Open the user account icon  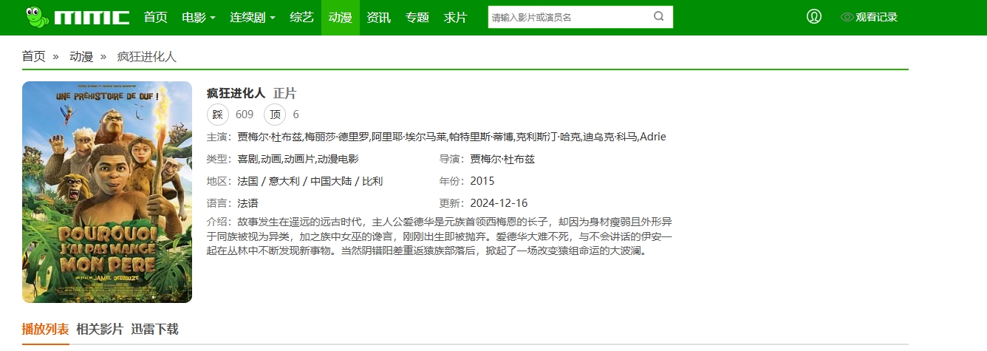click(x=814, y=16)
